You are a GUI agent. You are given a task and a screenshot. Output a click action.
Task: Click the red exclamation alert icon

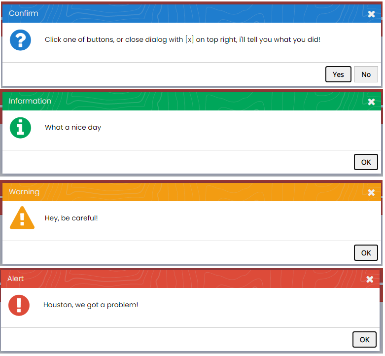click(x=19, y=305)
